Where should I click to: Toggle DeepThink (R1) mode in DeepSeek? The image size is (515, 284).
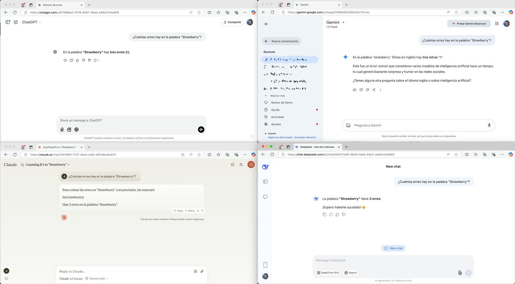pos(328,273)
